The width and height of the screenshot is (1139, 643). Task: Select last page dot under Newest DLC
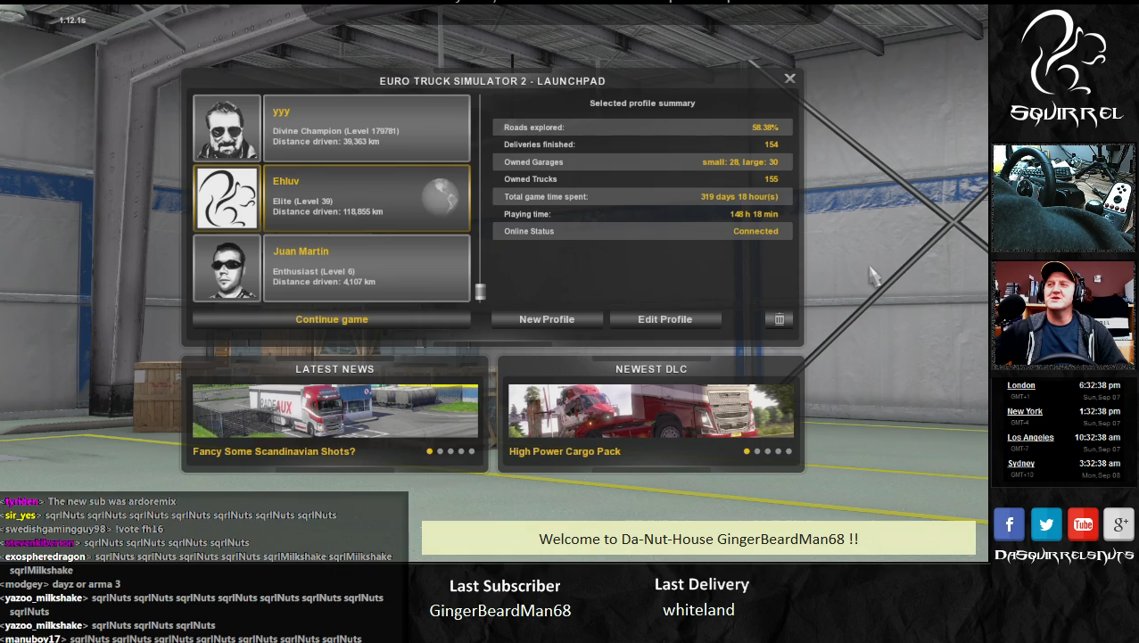point(788,451)
